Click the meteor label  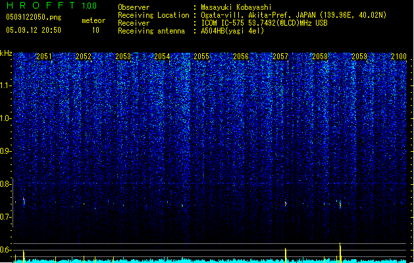coord(93,20)
